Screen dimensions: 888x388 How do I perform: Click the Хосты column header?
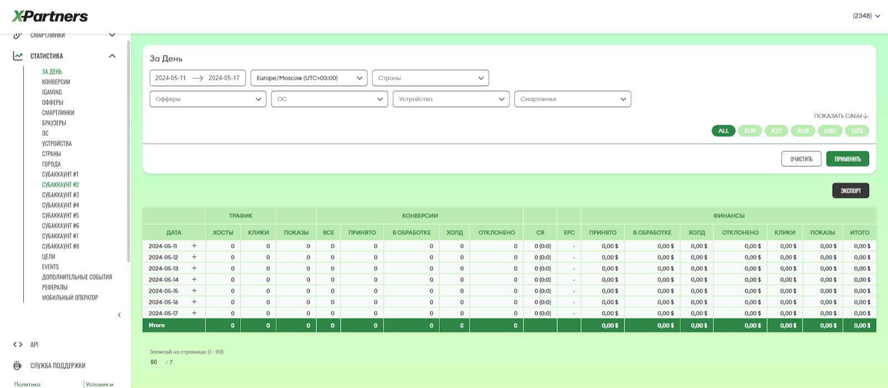tap(223, 232)
